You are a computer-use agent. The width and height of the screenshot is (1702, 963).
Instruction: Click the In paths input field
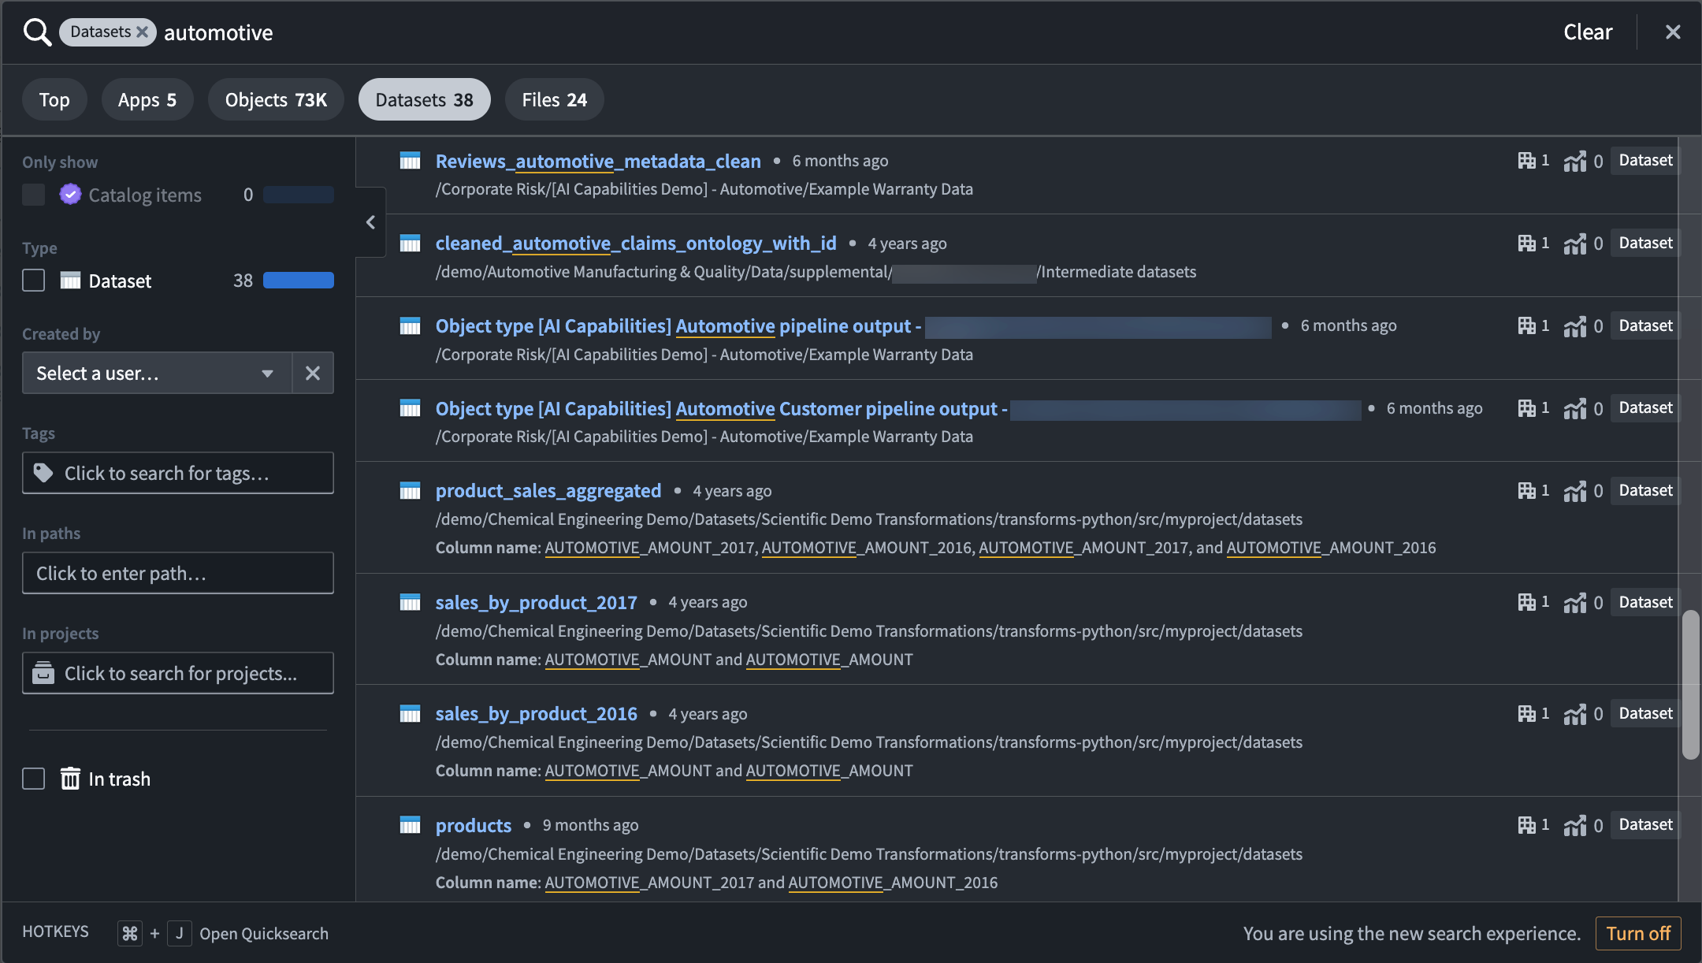click(x=177, y=573)
